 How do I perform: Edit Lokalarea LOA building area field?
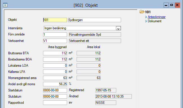(x=55, y=66)
